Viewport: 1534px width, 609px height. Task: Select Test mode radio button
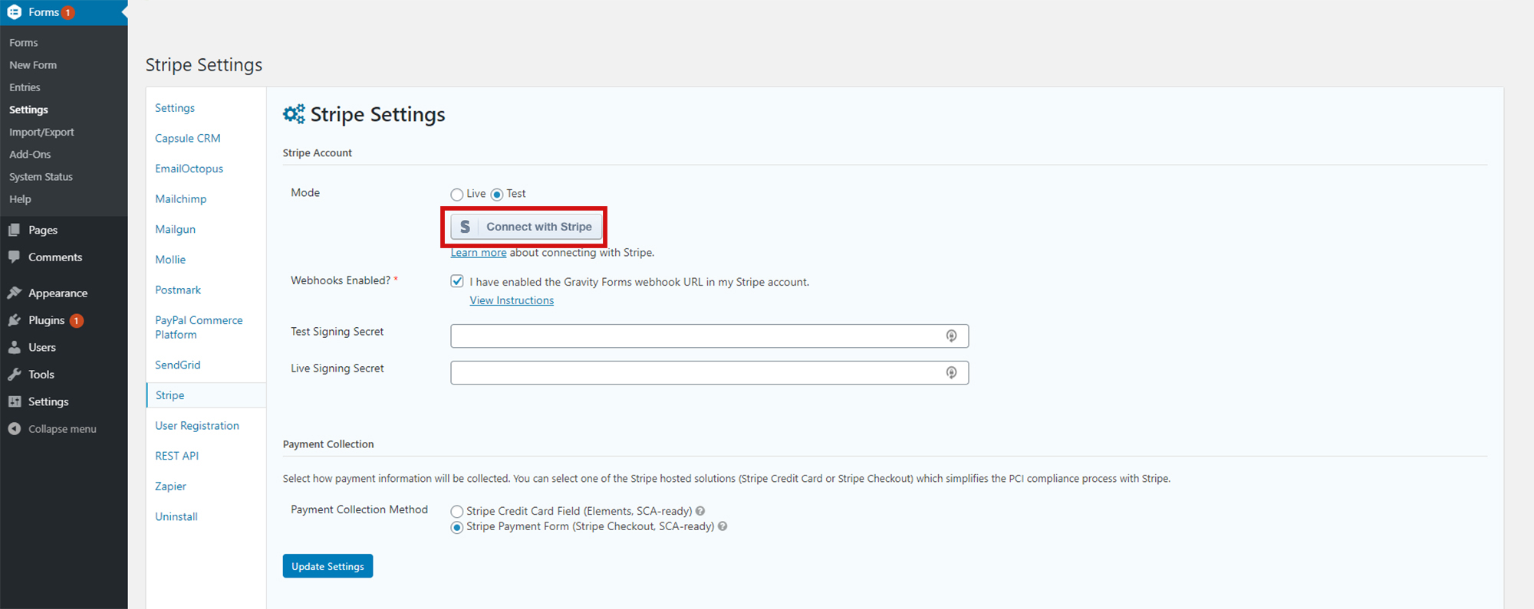(497, 195)
